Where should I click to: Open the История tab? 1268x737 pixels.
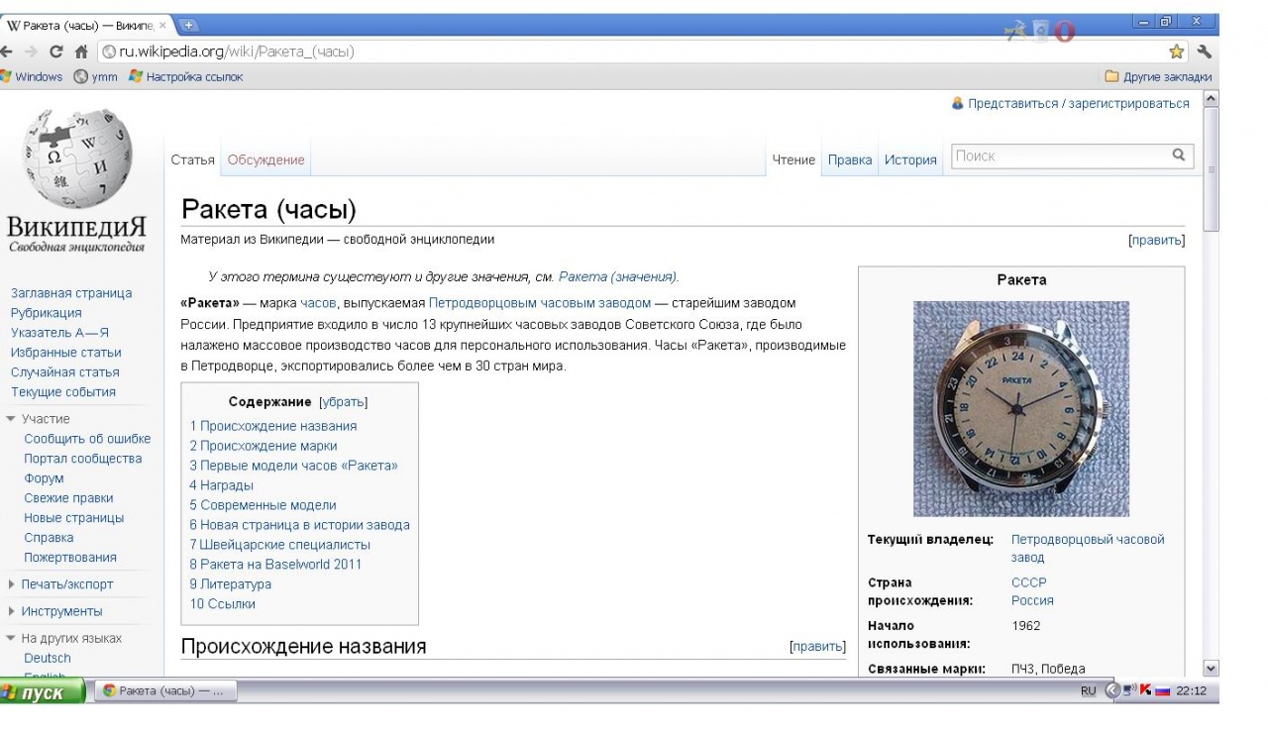pos(909,159)
